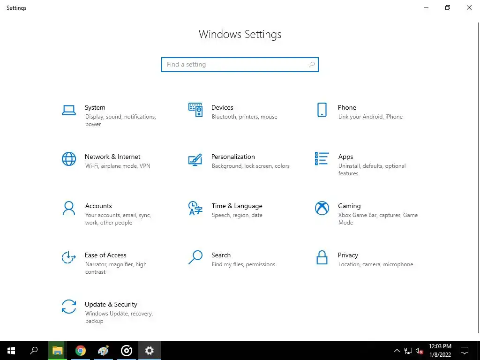Open the Phone settings title
This screenshot has width=480, height=360.
pos(347,107)
